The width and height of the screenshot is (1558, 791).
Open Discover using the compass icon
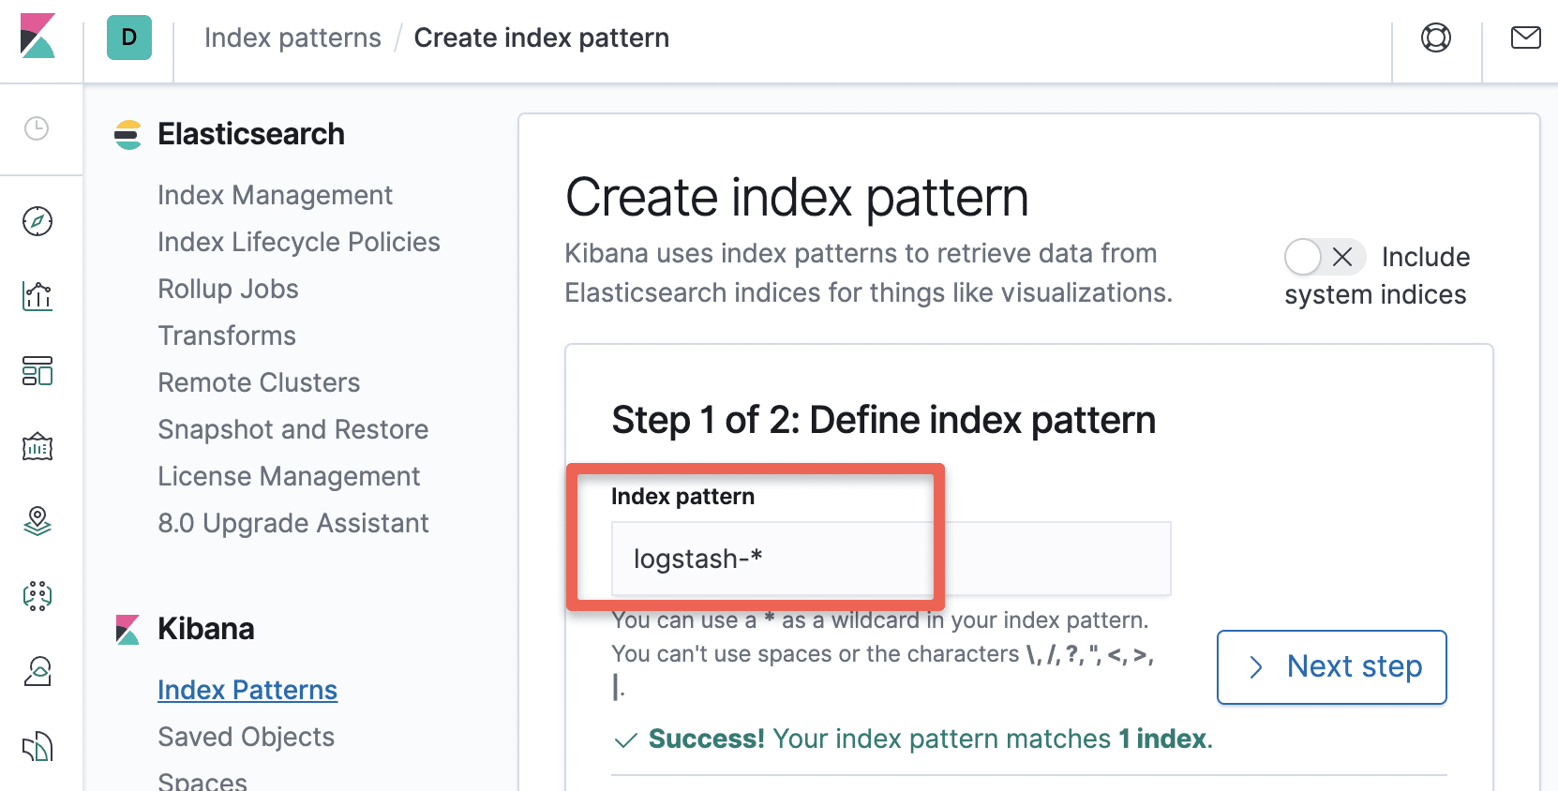click(x=37, y=222)
